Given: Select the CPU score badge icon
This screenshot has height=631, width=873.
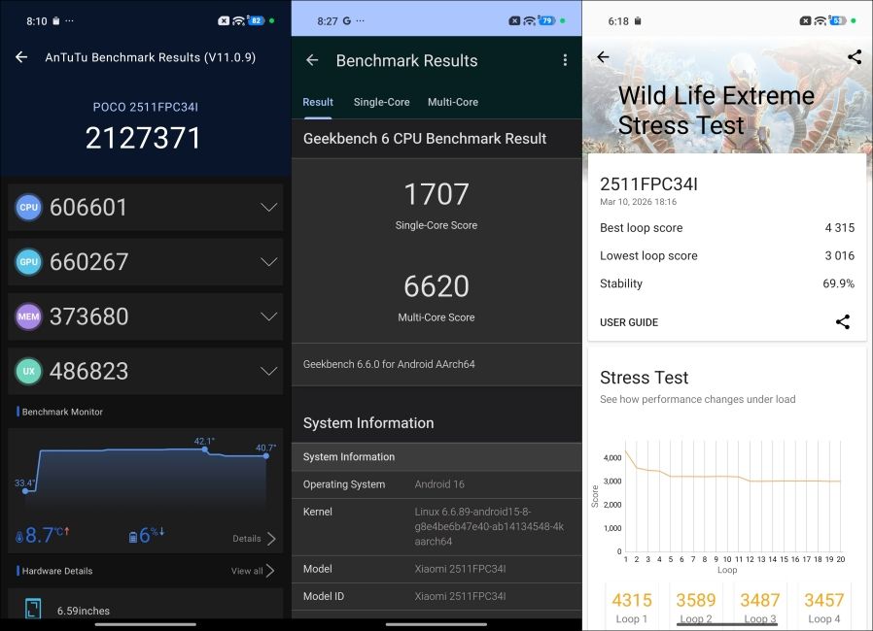Looking at the screenshot, I should pos(28,207).
